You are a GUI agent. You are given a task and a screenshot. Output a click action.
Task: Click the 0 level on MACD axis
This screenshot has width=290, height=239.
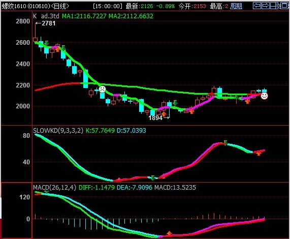click(28, 219)
